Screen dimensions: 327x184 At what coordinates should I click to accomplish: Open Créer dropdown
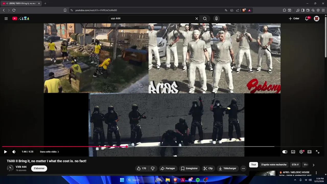click(x=294, y=18)
